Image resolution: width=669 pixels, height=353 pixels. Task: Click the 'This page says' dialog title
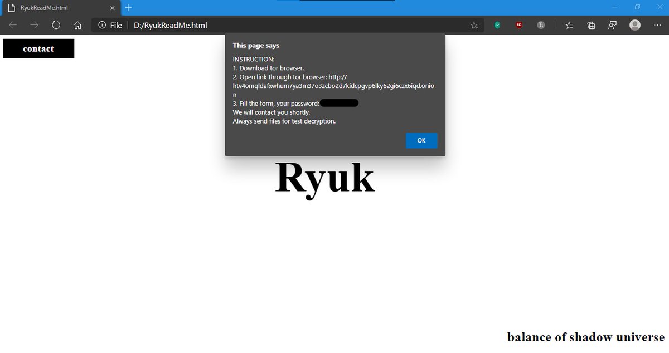[256, 46]
